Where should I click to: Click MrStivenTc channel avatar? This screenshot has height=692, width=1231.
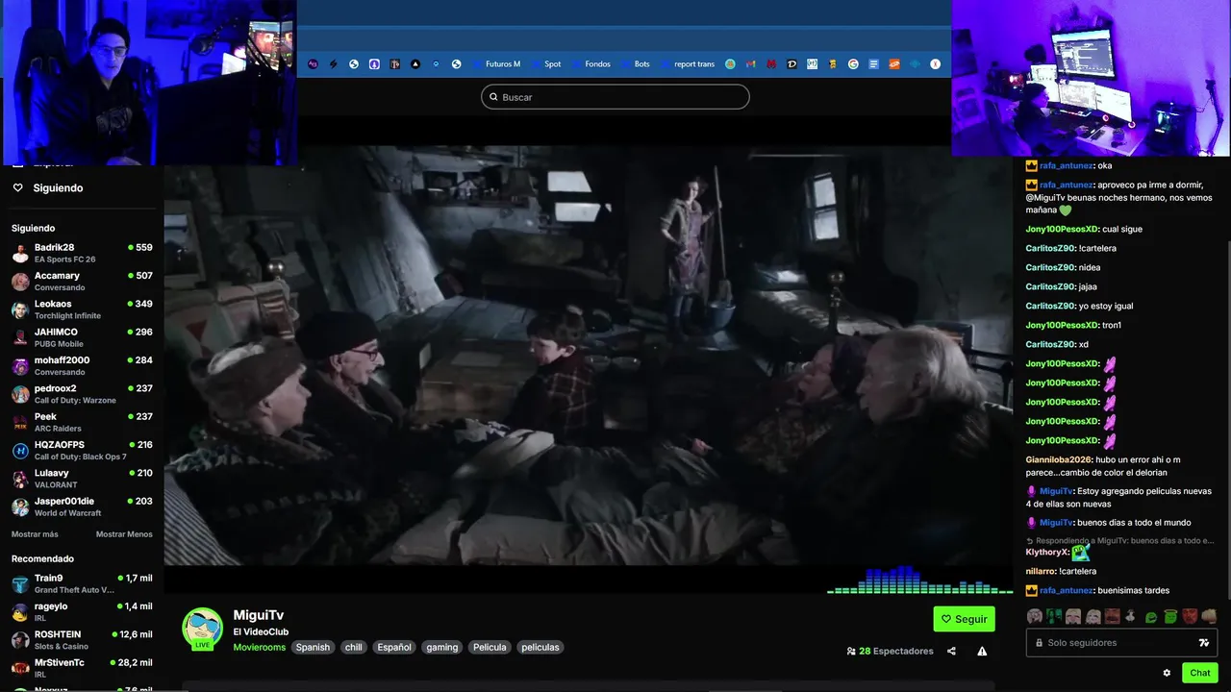click(20, 668)
